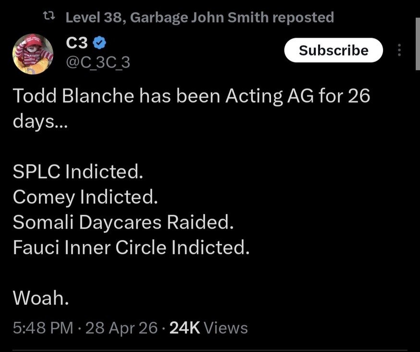Open the 24K Views count
The width and height of the screenshot is (420, 352).
pyautogui.click(x=209, y=328)
